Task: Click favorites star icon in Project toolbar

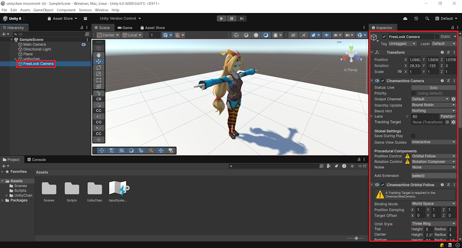Action: coord(352,166)
